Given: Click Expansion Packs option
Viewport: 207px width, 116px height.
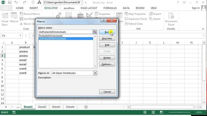Looking at the screenshot, I should (136, 19).
